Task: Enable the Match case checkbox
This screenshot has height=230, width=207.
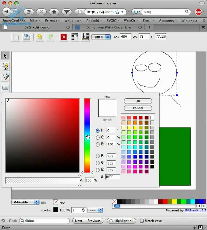Action: (x=142, y=221)
